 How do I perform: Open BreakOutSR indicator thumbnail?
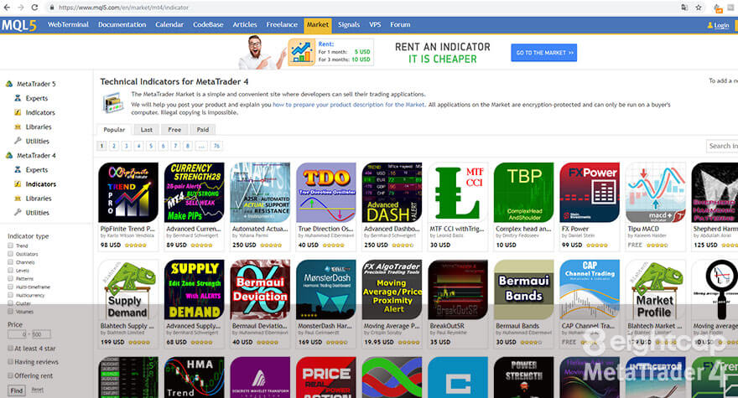point(458,289)
